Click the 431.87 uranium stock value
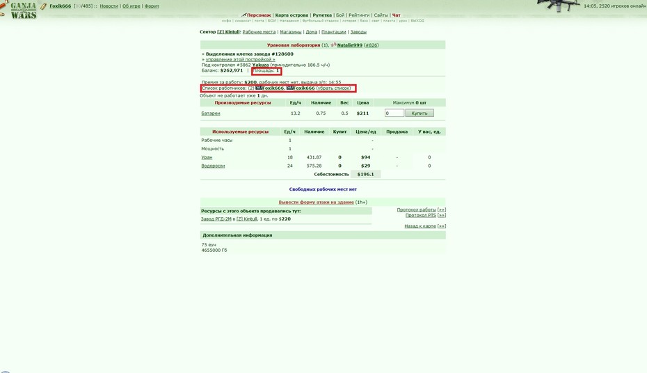This screenshot has height=373, width=647. click(x=314, y=157)
